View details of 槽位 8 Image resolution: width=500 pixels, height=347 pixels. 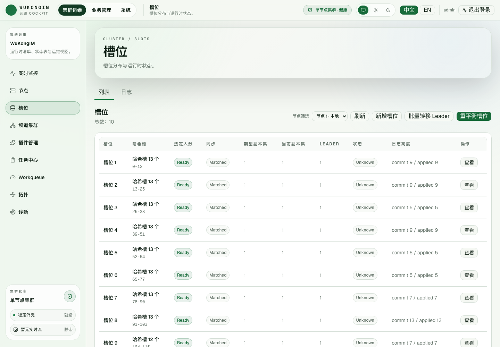coord(469,320)
